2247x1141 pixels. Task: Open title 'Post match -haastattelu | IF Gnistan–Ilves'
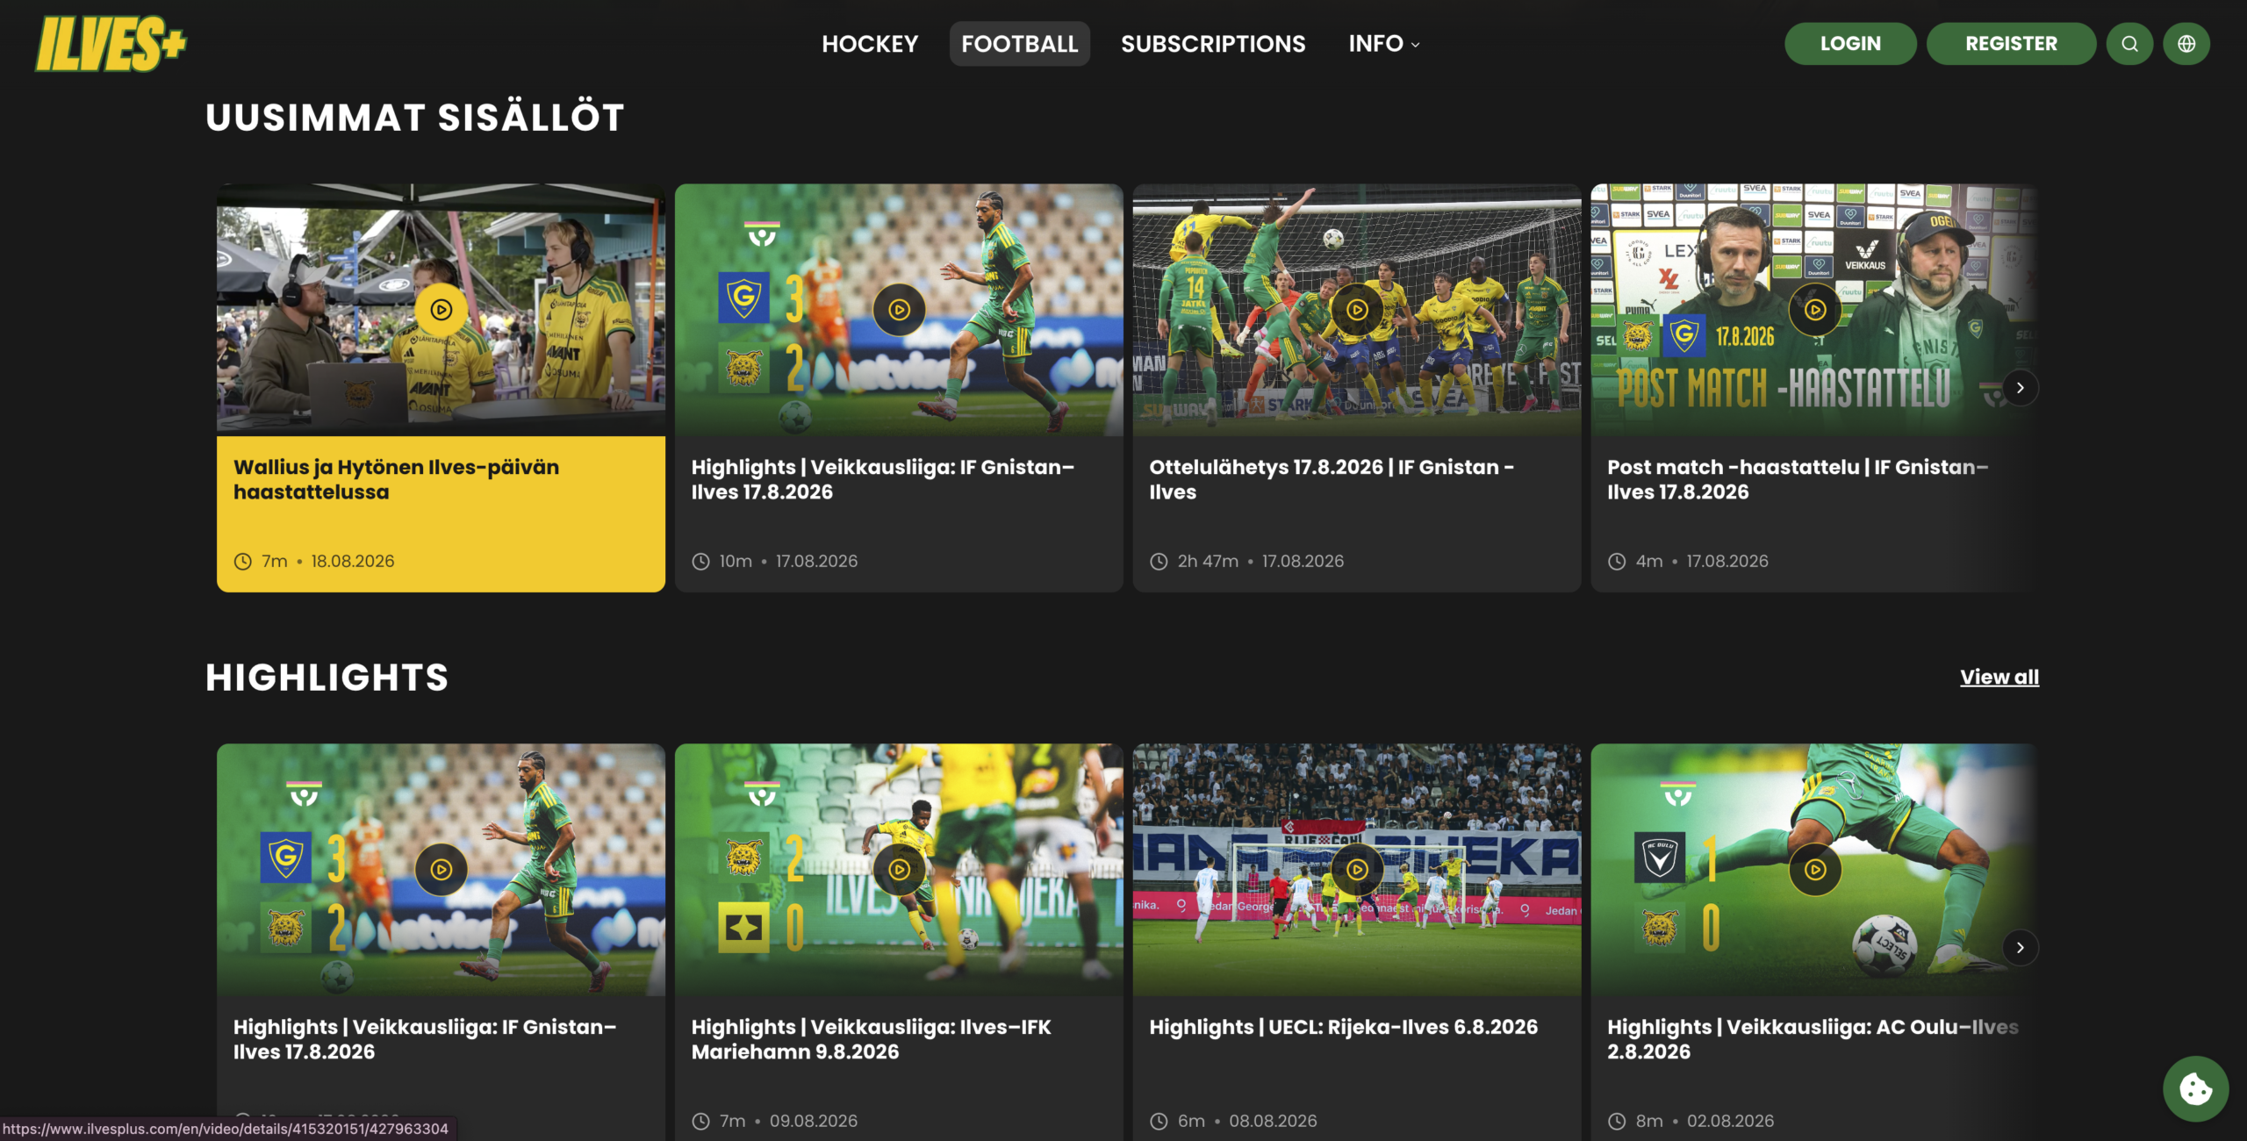point(1798,479)
